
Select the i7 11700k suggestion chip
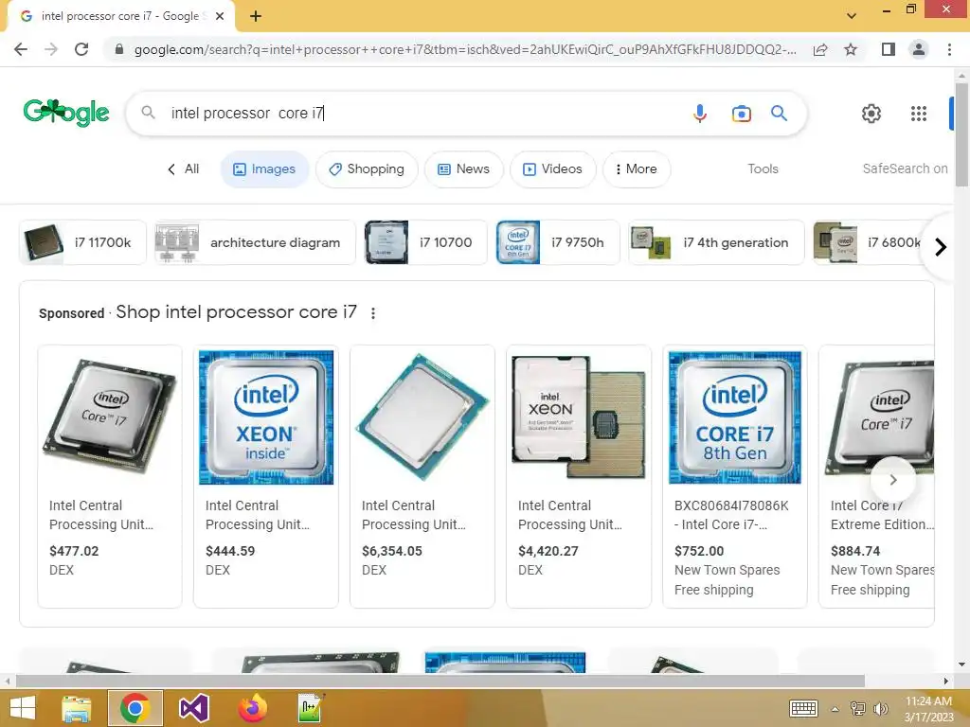[x=83, y=242]
